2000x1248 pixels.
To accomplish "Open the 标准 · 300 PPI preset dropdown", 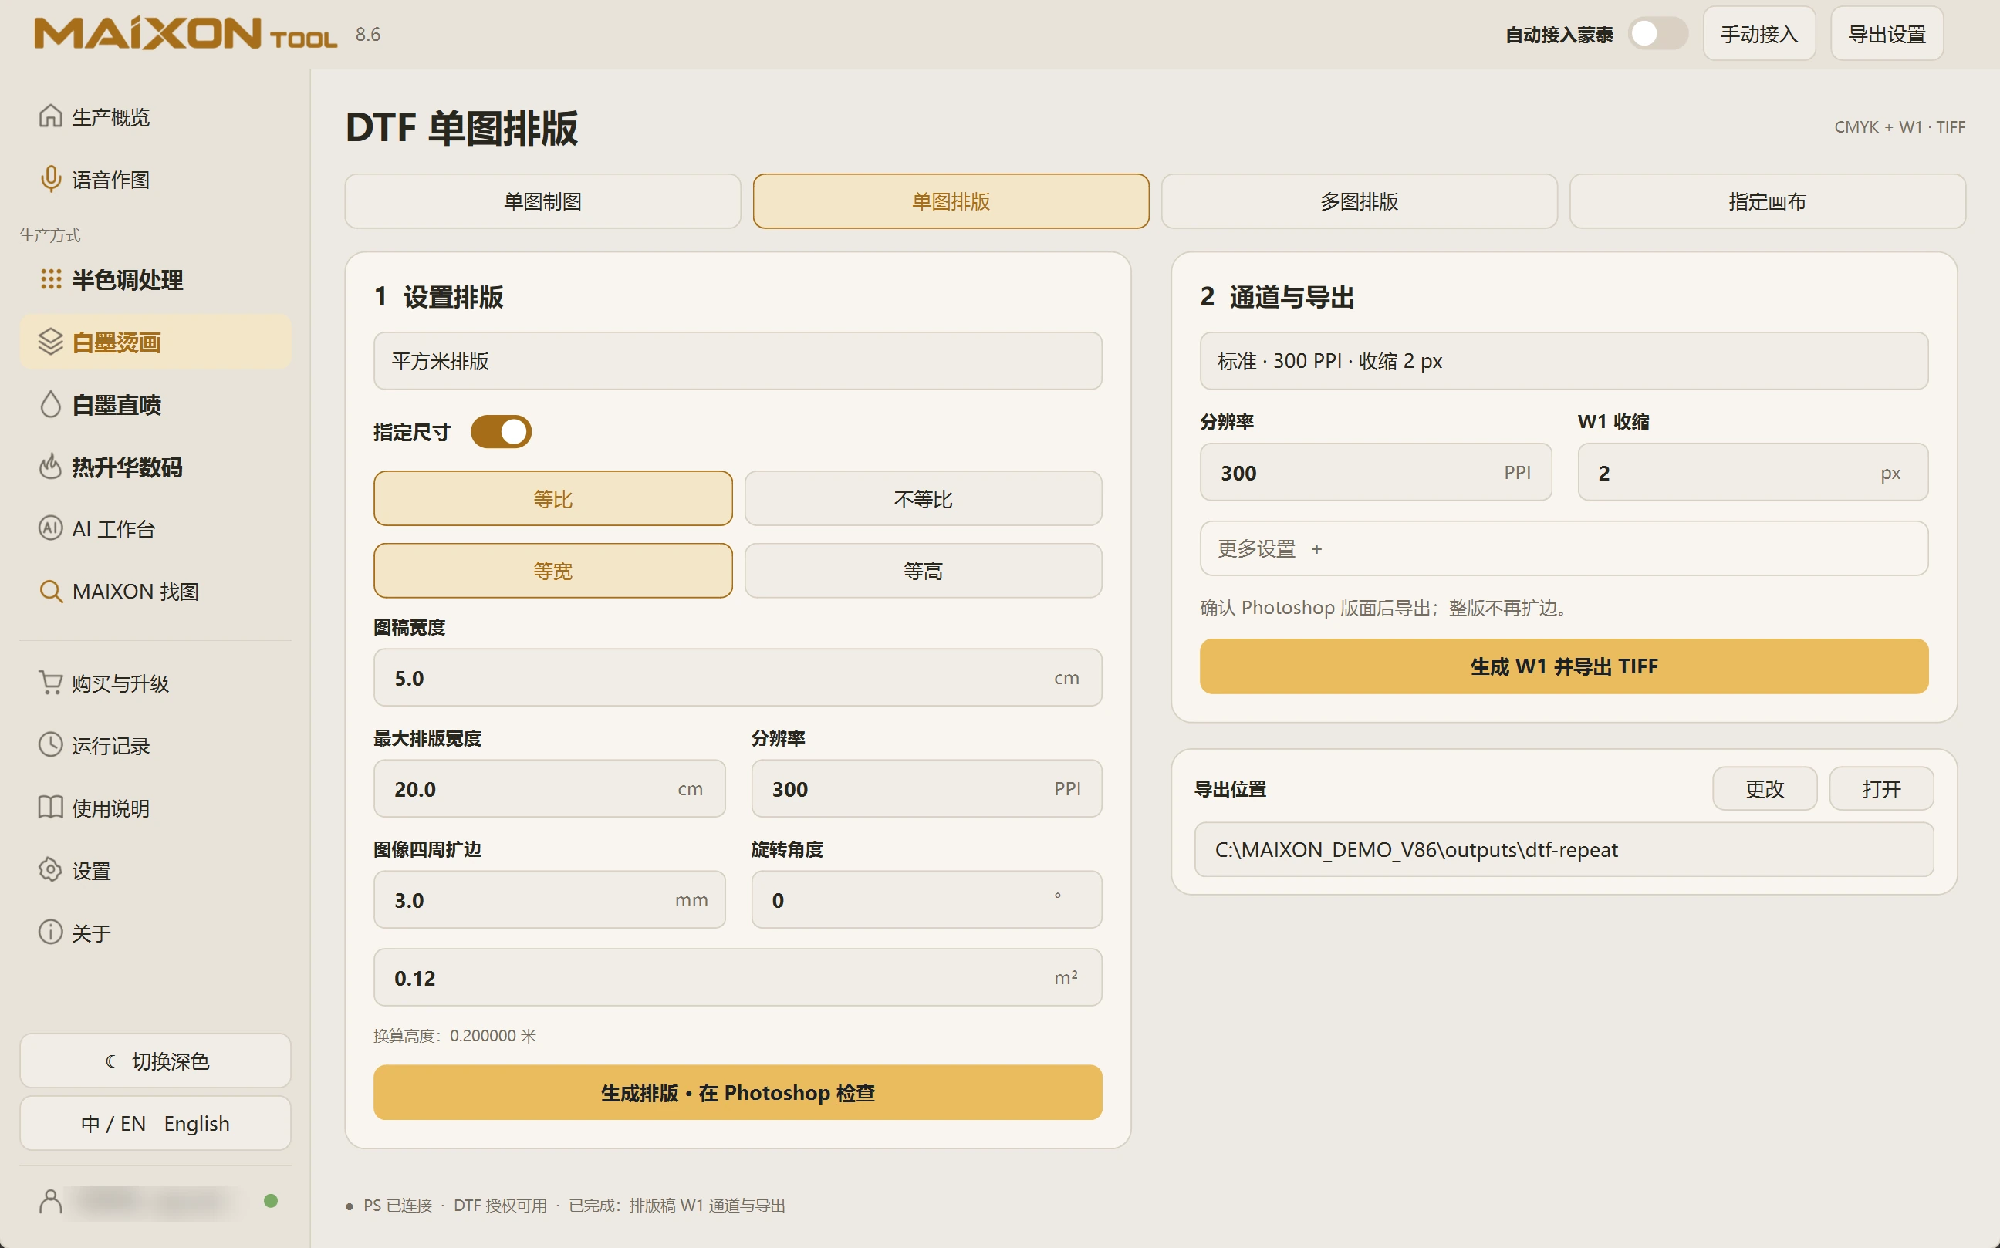I will (1563, 361).
